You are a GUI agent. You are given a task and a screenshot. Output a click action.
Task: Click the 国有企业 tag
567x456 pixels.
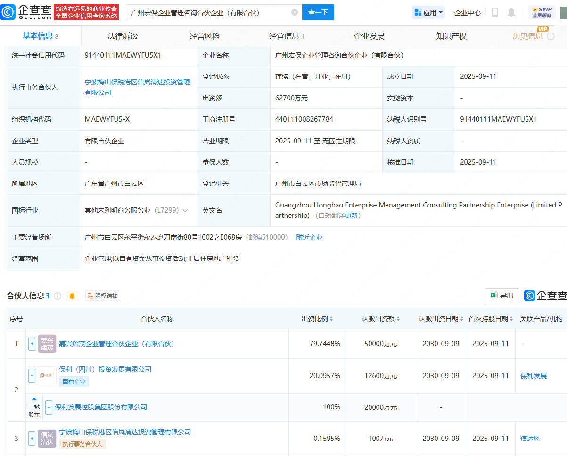(x=74, y=381)
